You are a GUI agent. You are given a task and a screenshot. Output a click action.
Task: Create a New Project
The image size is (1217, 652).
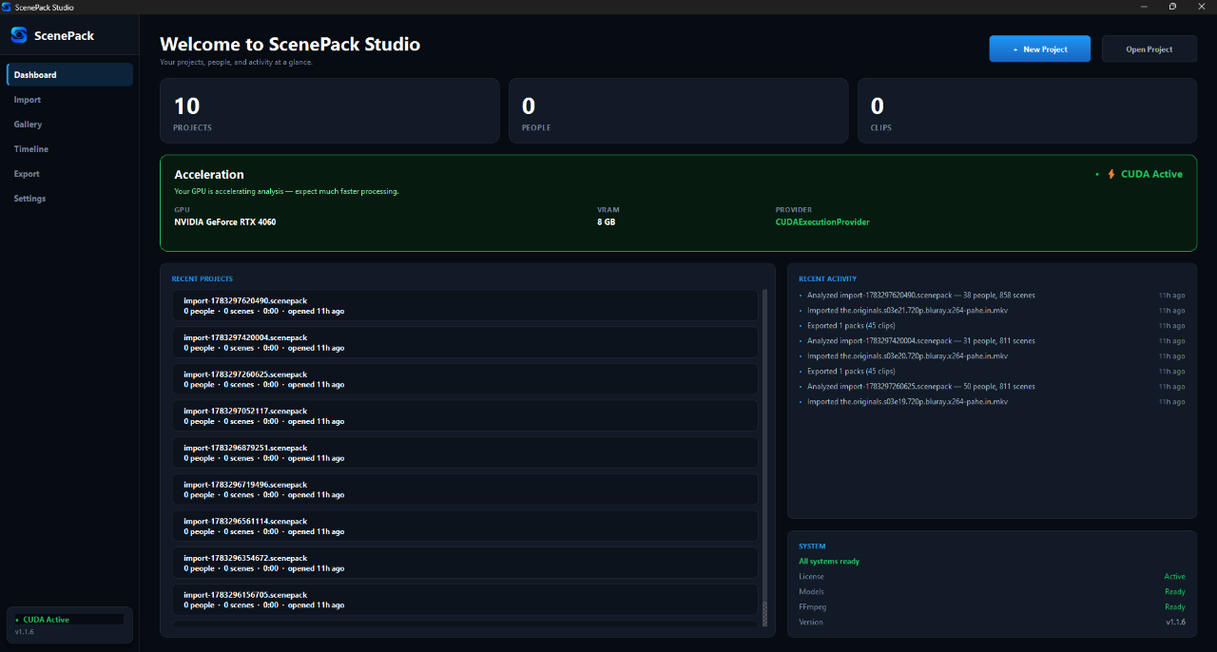(1039, 48)
